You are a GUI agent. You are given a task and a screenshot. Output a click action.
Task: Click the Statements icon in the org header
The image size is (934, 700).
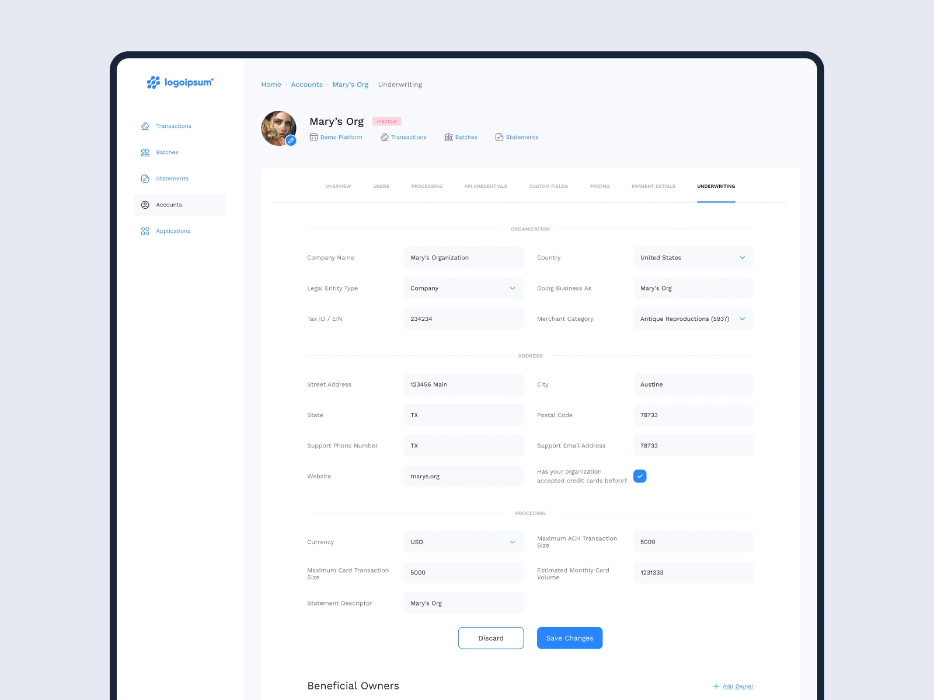tap(499, 137)
